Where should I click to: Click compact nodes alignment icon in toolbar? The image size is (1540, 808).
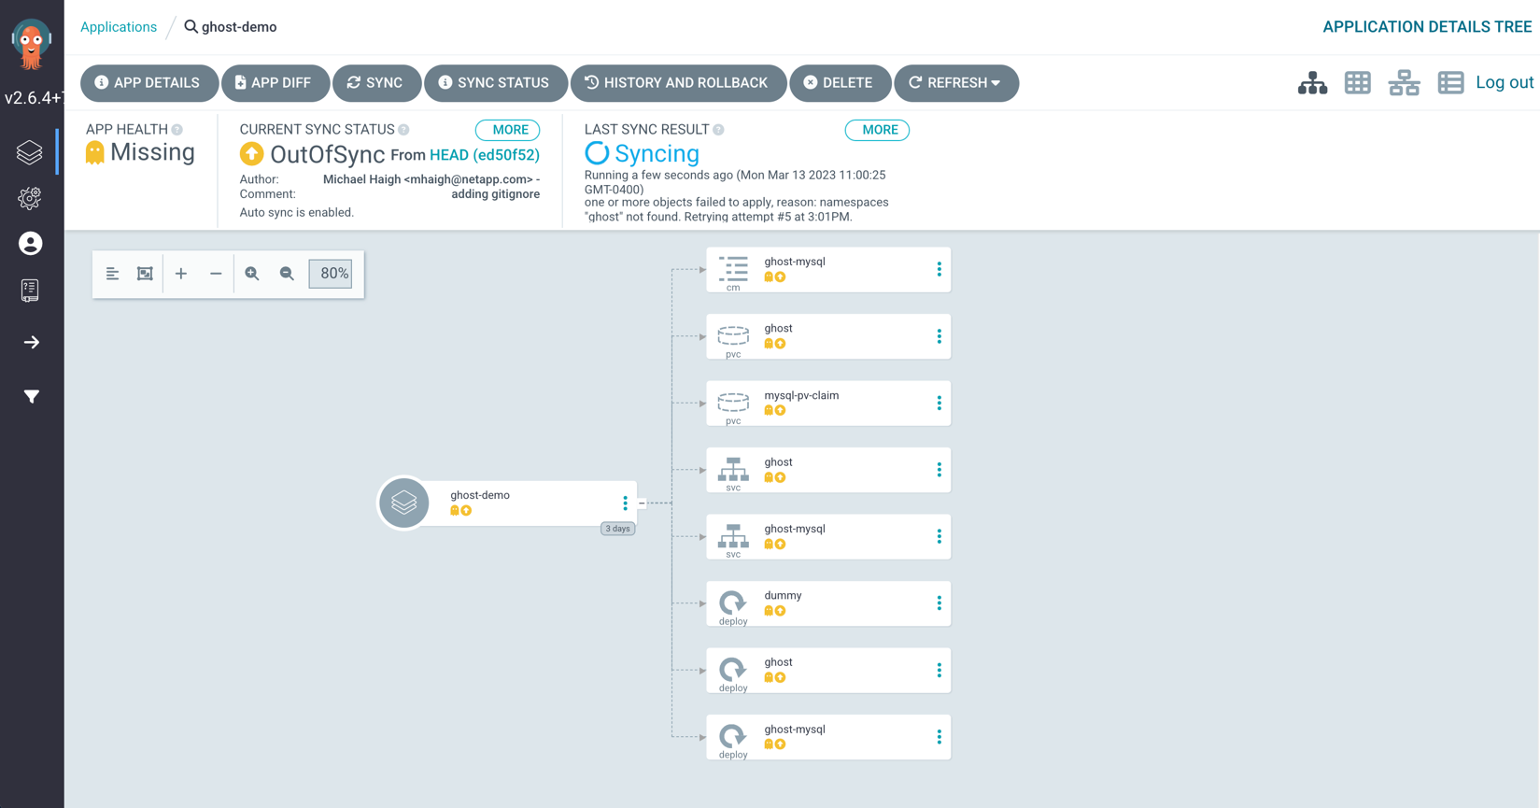(x=112, y=274)
